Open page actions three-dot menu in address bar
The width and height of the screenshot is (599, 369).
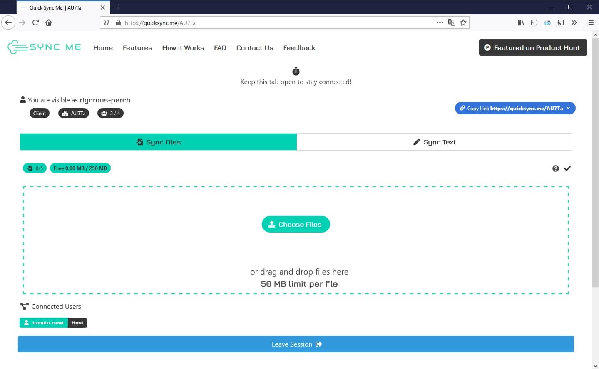tap(440, 22)
